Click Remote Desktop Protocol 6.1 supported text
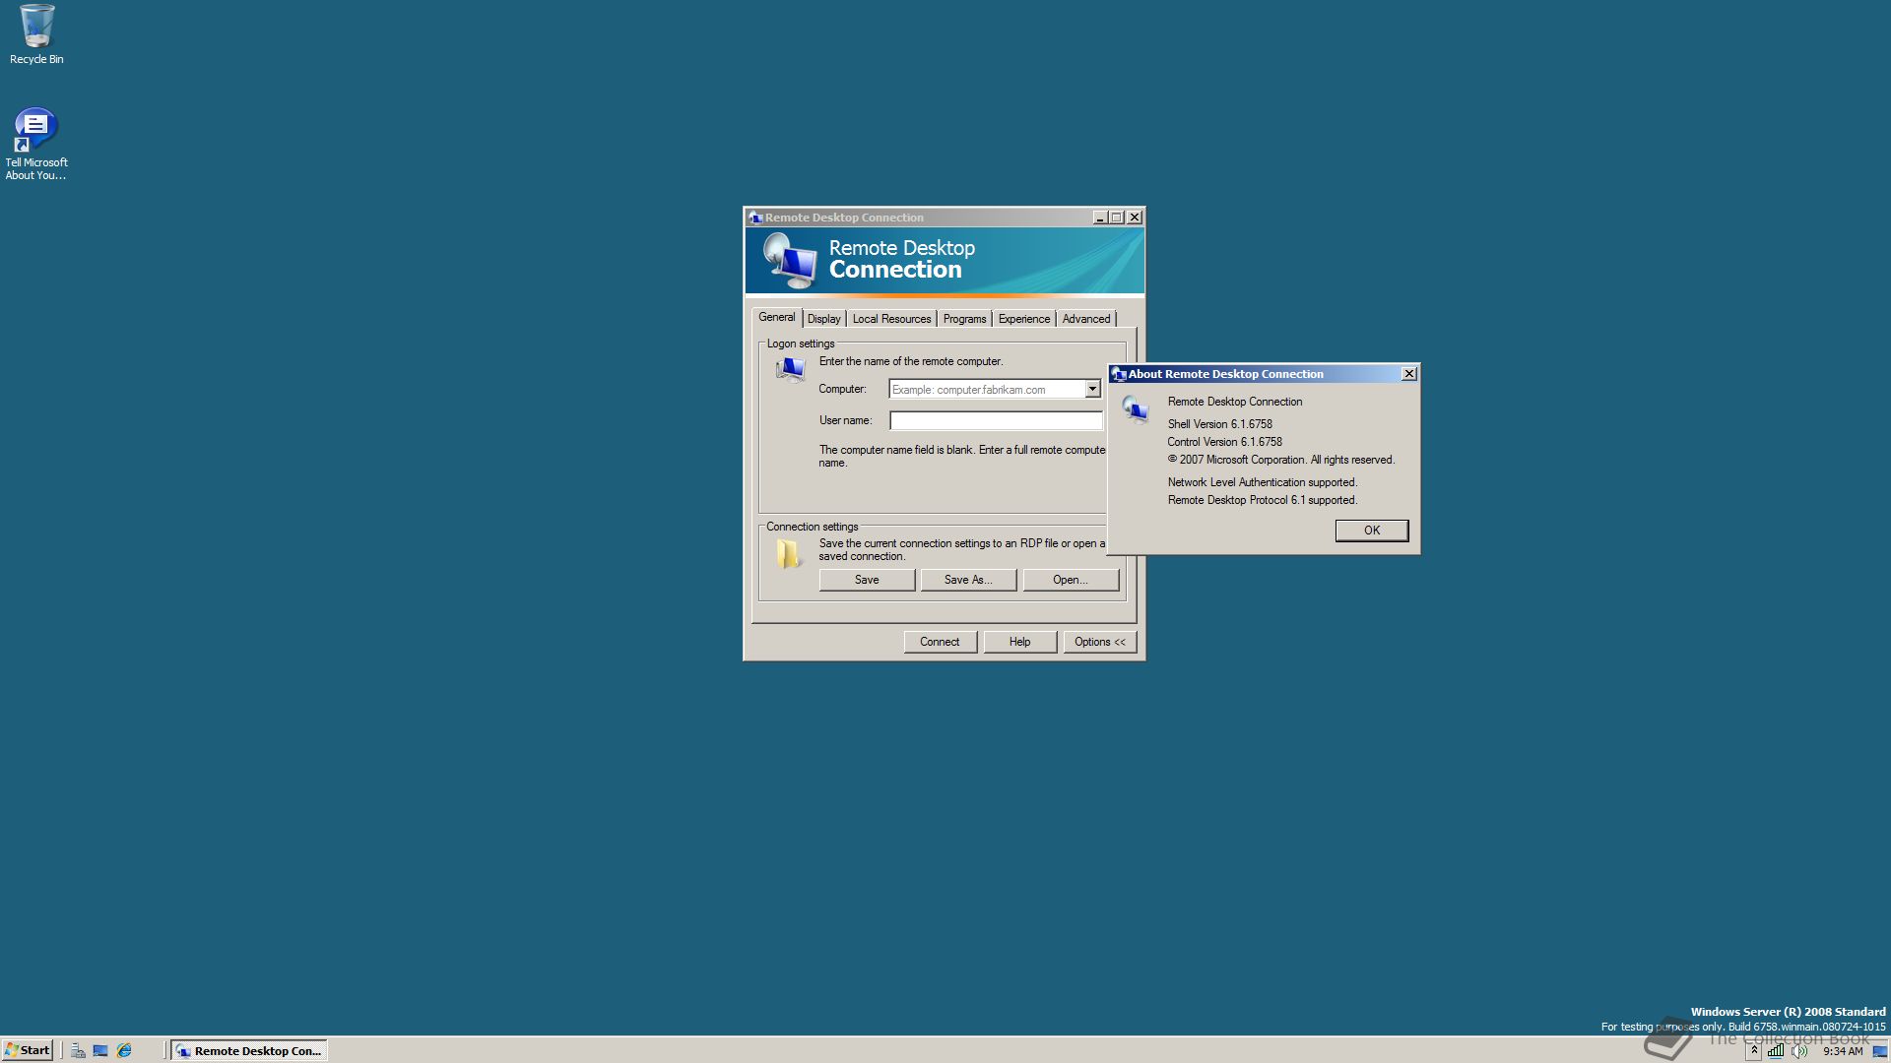Screen dimensions: 1891x1063 coord(1263,500)
